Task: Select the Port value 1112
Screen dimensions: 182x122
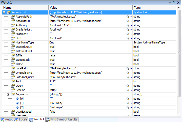Action: 53,81
